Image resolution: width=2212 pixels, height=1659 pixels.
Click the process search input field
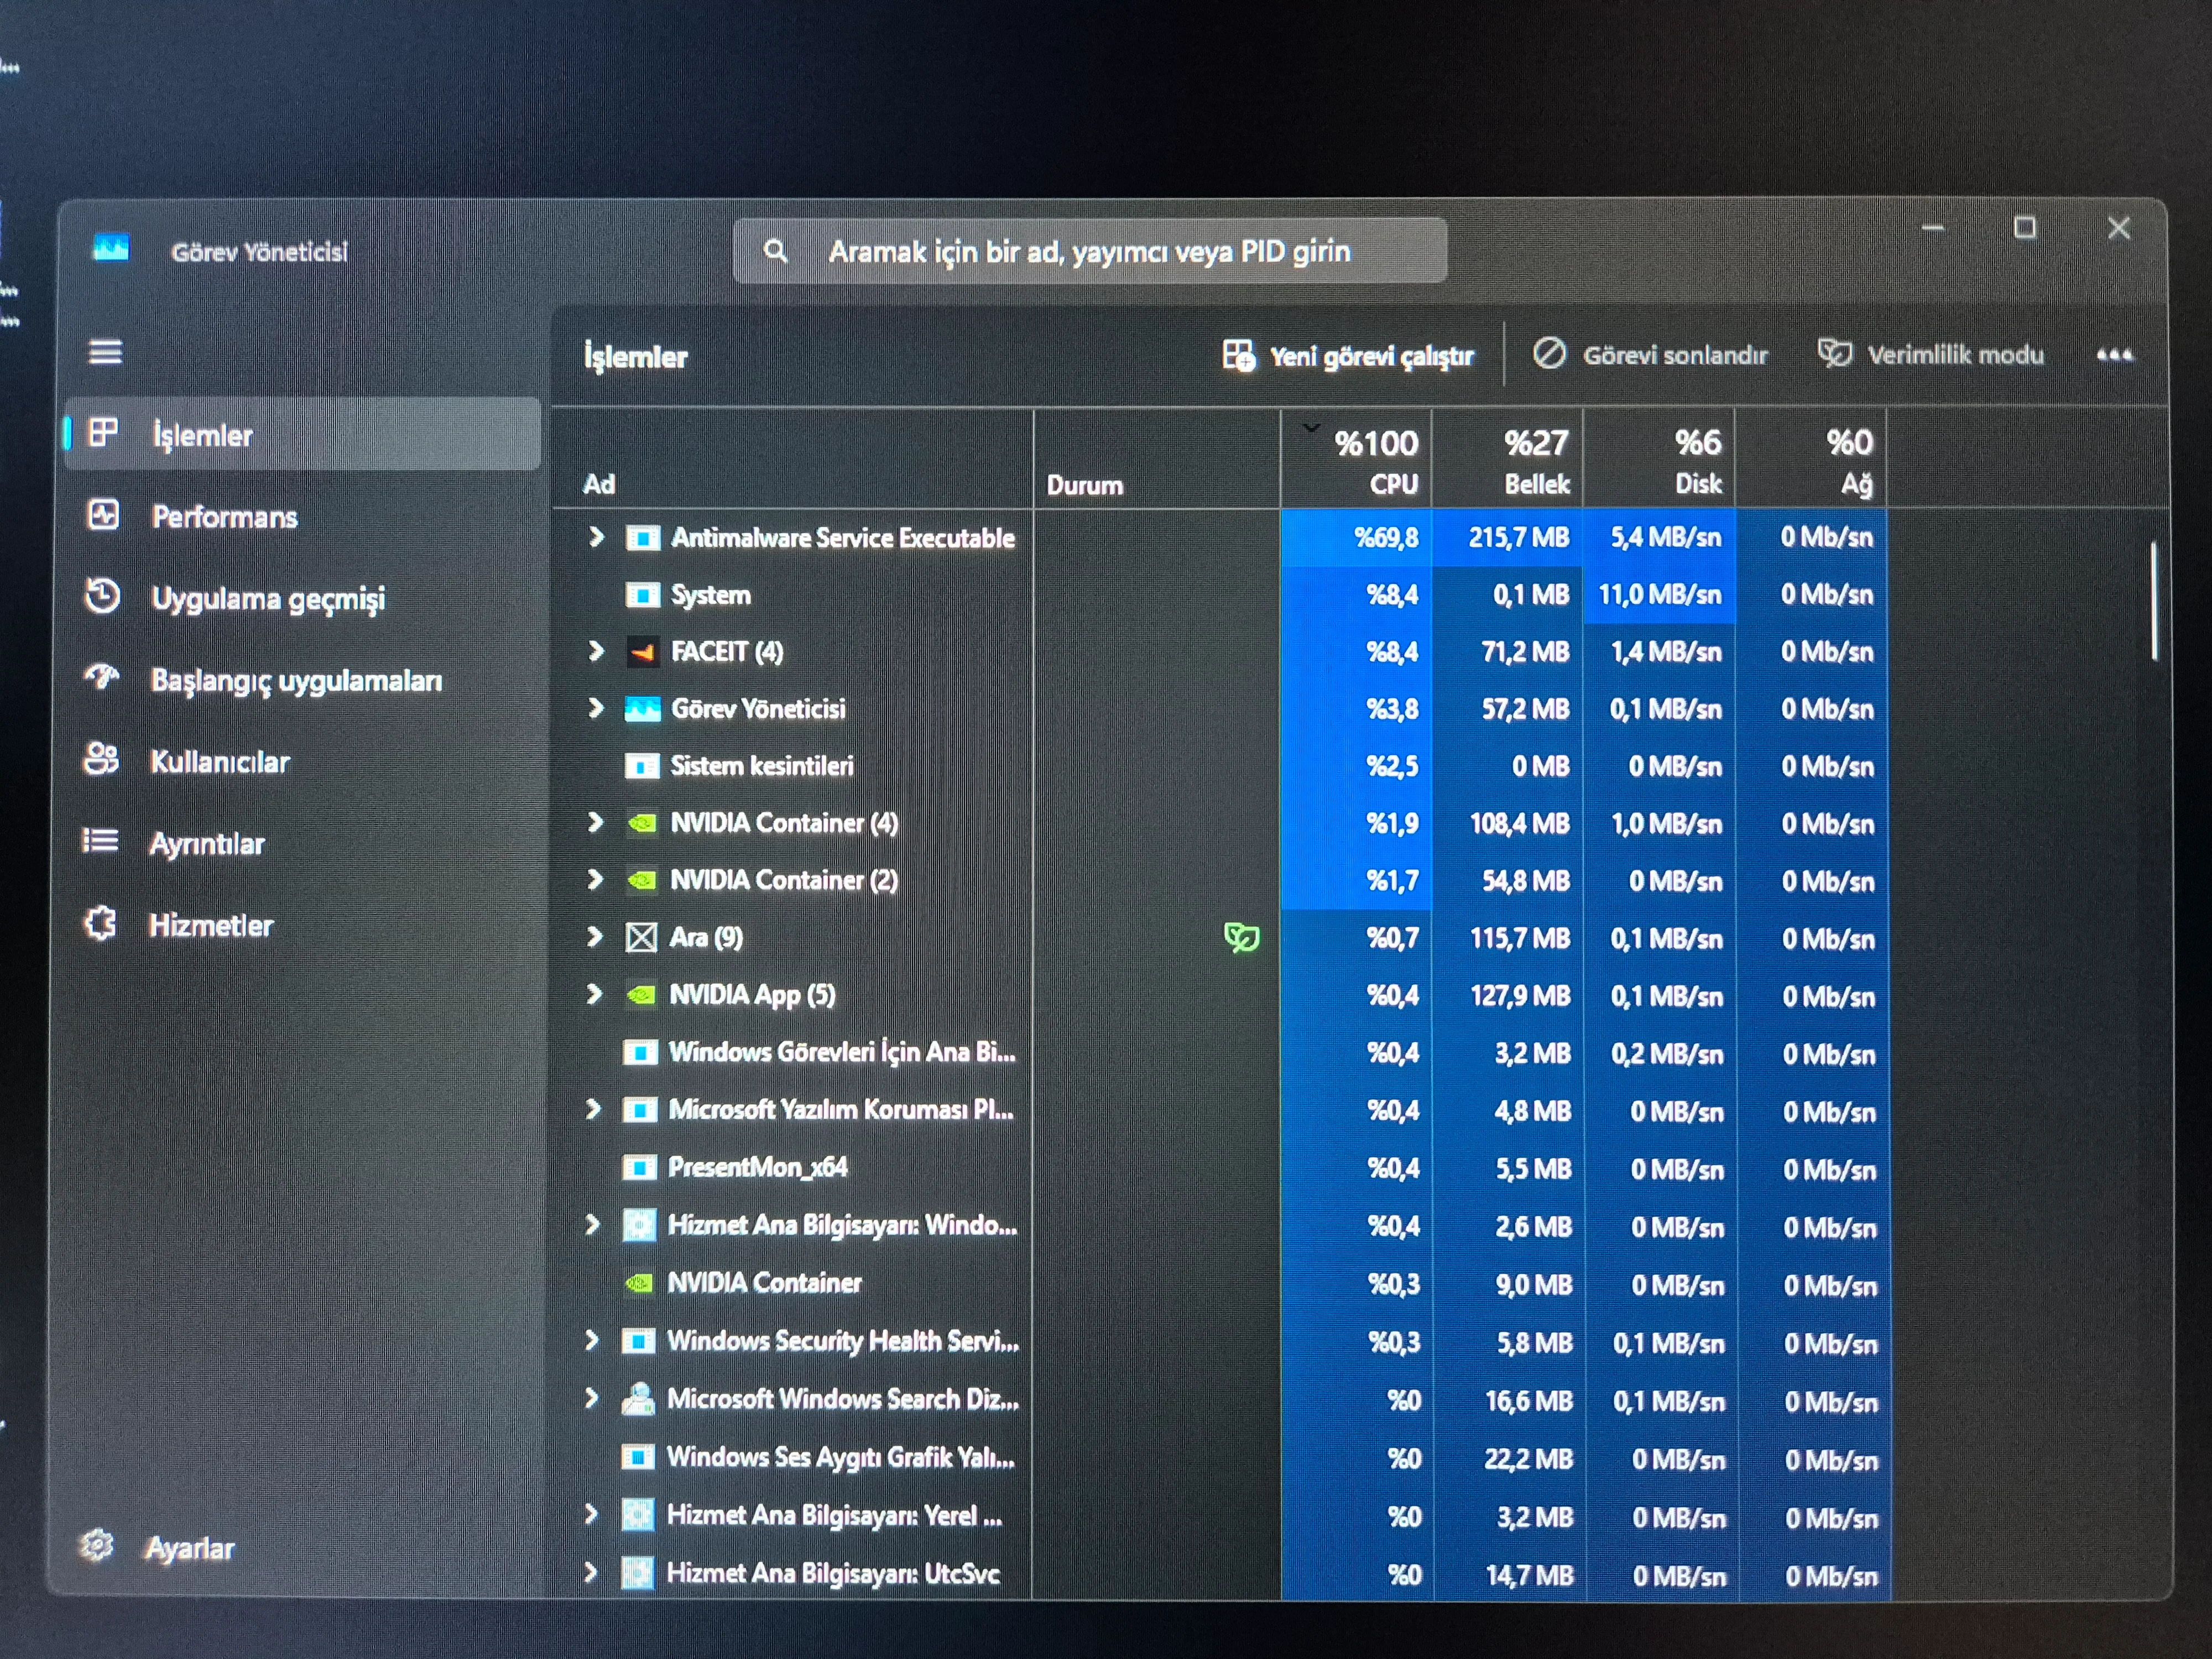tap(1089, 251)
